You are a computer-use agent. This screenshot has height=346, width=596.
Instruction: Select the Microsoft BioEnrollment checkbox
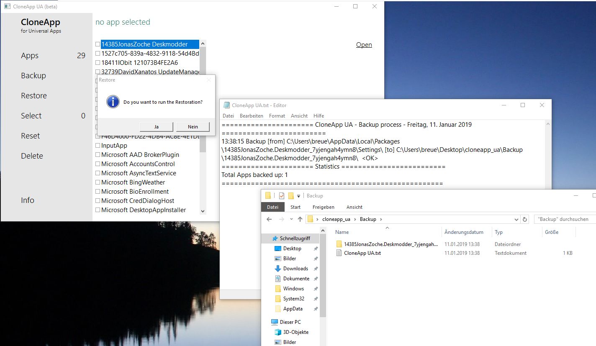(x=98, y=192)
